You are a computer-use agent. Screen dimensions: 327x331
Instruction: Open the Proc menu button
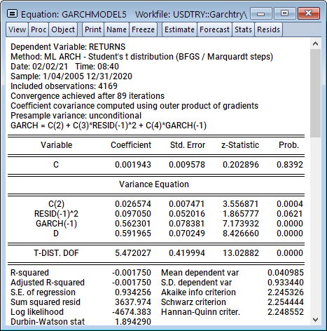click(39, 29)
